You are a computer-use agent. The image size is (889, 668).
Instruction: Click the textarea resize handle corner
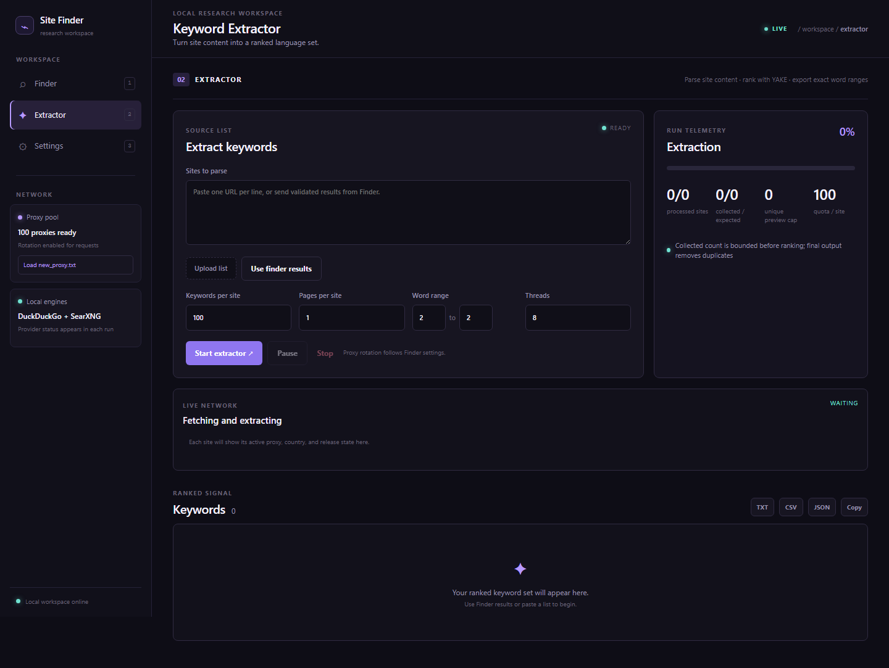[627, 241]
